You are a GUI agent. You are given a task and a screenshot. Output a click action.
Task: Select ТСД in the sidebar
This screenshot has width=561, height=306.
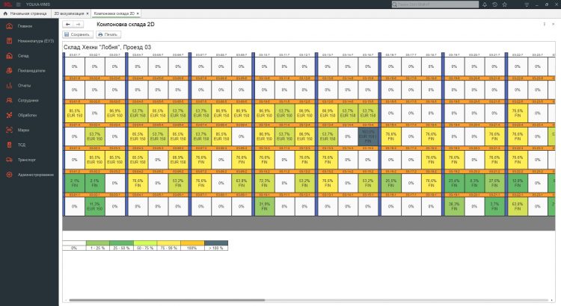coord(22,145)
